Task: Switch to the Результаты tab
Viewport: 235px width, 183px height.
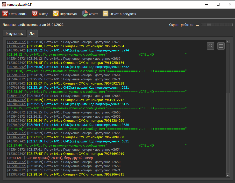Action: 15,34
